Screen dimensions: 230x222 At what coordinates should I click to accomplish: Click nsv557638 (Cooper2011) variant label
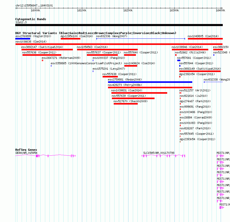click(x=119, y=74)
